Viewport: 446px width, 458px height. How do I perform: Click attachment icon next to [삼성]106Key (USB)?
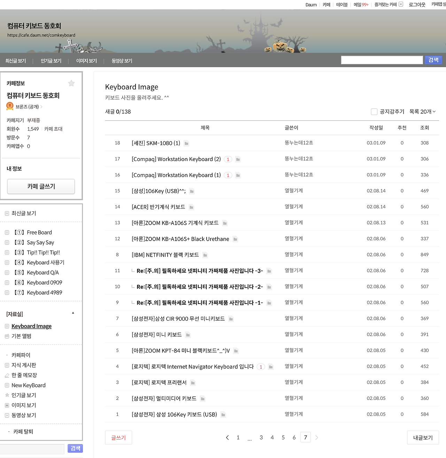(x=192, y=191)
